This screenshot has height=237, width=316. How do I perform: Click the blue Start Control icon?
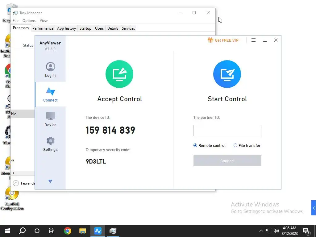coord(227,74)
